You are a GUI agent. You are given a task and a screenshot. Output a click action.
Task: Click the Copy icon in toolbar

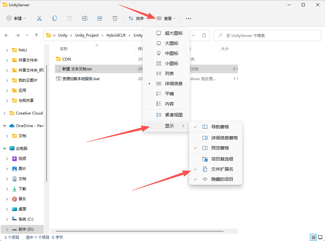pos(54,19)
